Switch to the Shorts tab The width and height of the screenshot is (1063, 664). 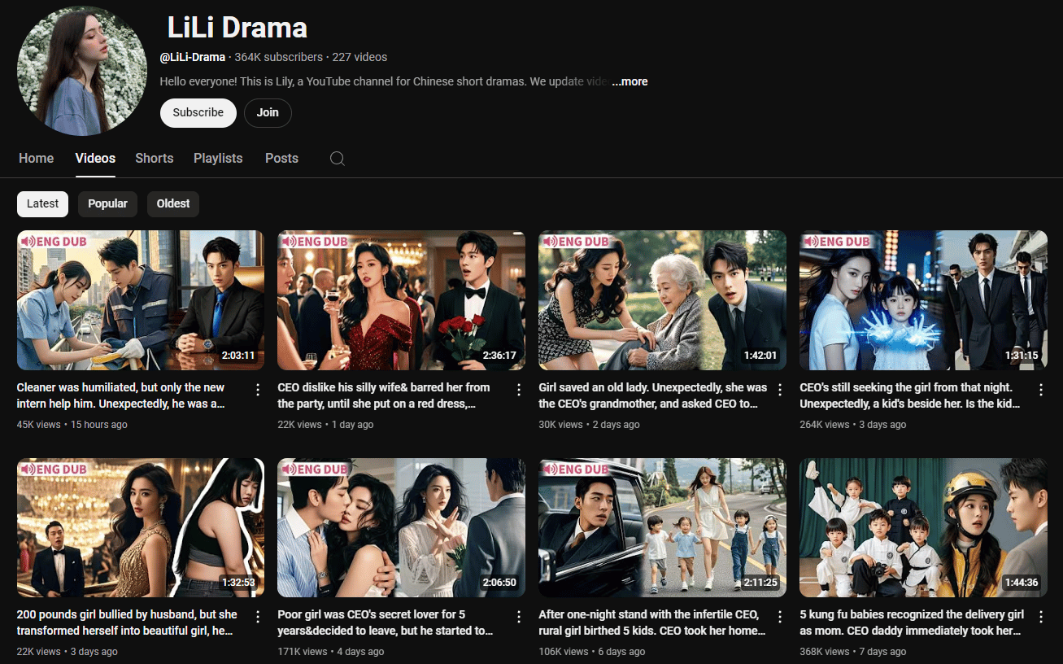point(155,159)
